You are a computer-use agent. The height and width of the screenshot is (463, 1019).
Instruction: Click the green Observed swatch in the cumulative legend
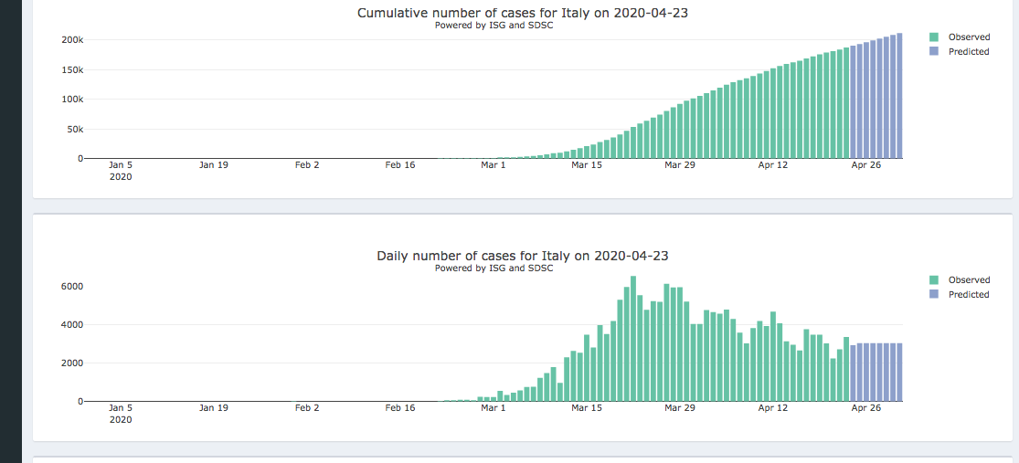click(x=934, y=37)
